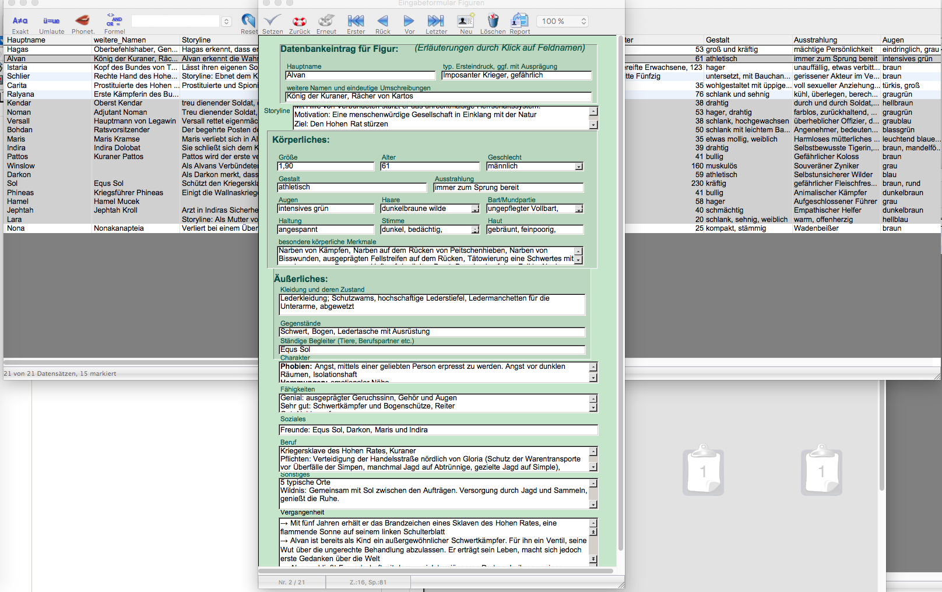Select the Ralyana row in the table
Image resolution: width=942 pixels, height=592 pixels.
pos(131,94)
